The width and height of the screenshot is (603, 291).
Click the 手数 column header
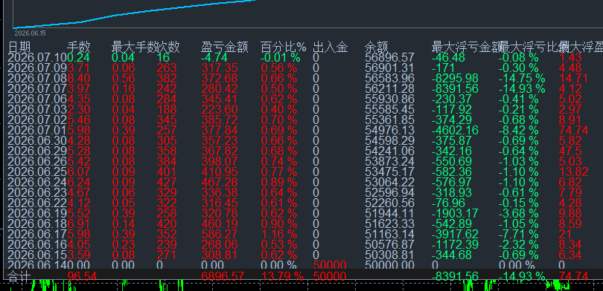pos(79,48)
